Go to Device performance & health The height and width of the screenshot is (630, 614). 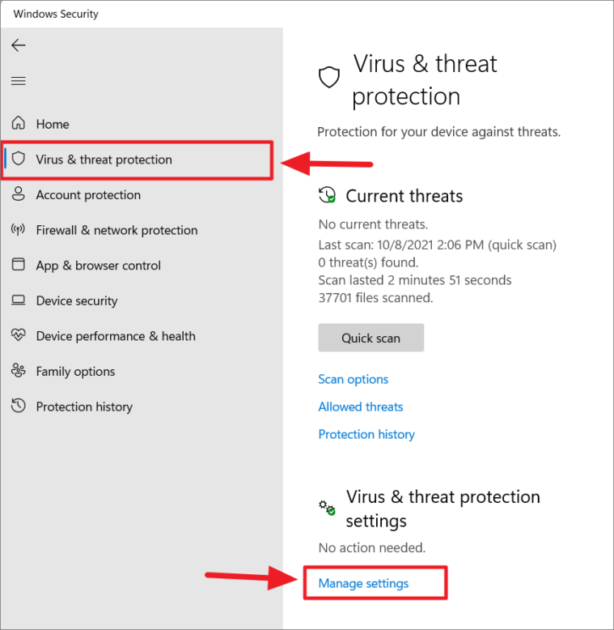pyautogui.click(x=116, y=336)
